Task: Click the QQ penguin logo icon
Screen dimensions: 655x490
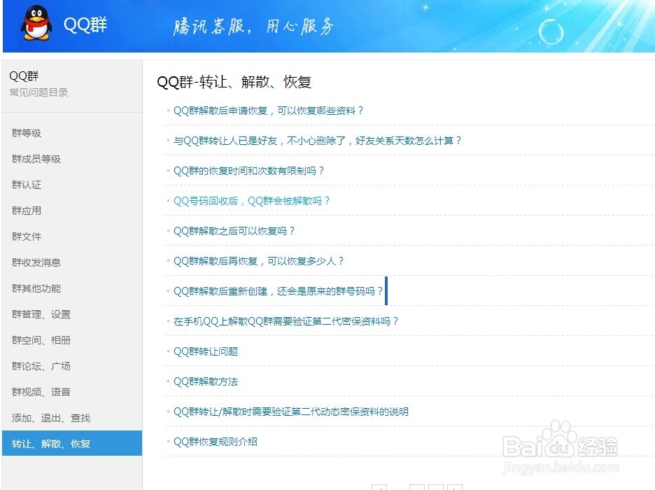Action: point(36,23)
